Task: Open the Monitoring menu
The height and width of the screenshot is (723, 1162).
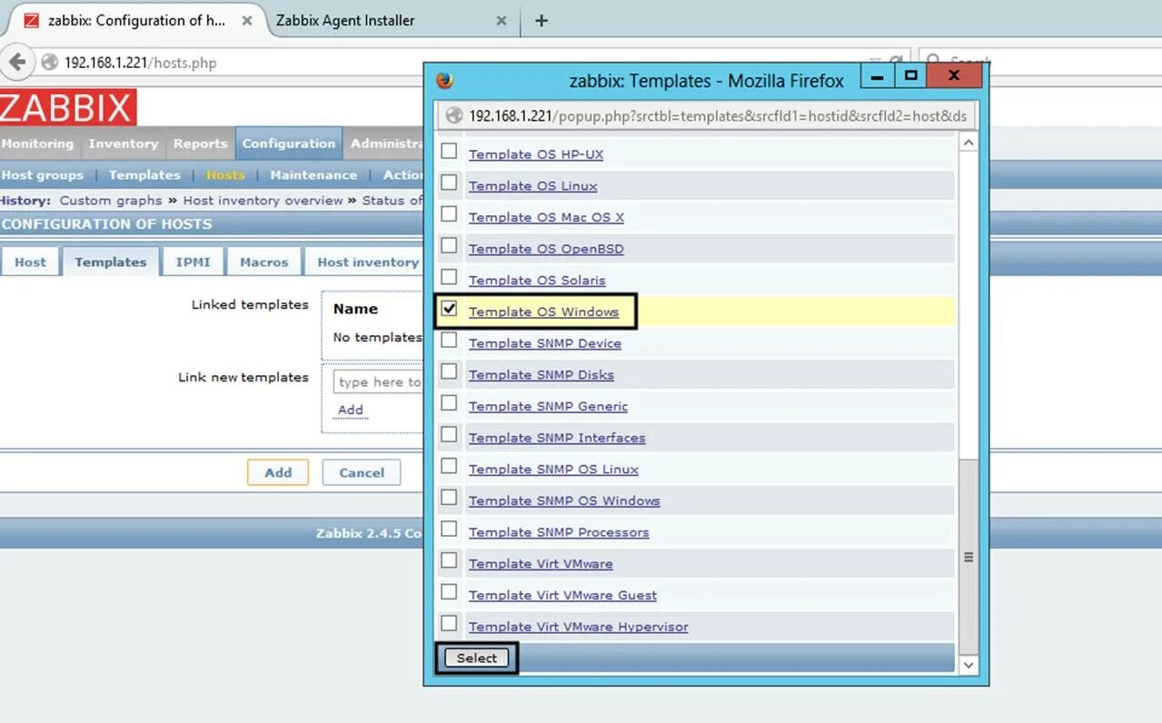Action: coord(38,144)
